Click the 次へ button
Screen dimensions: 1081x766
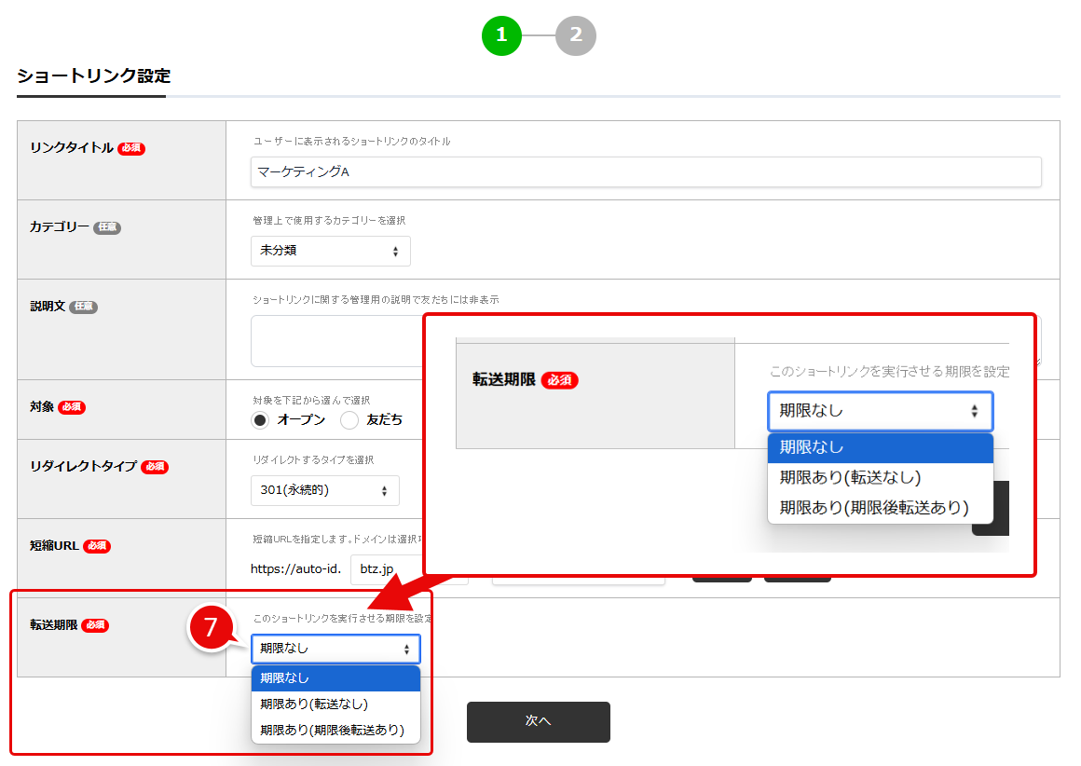pos(538,721)
